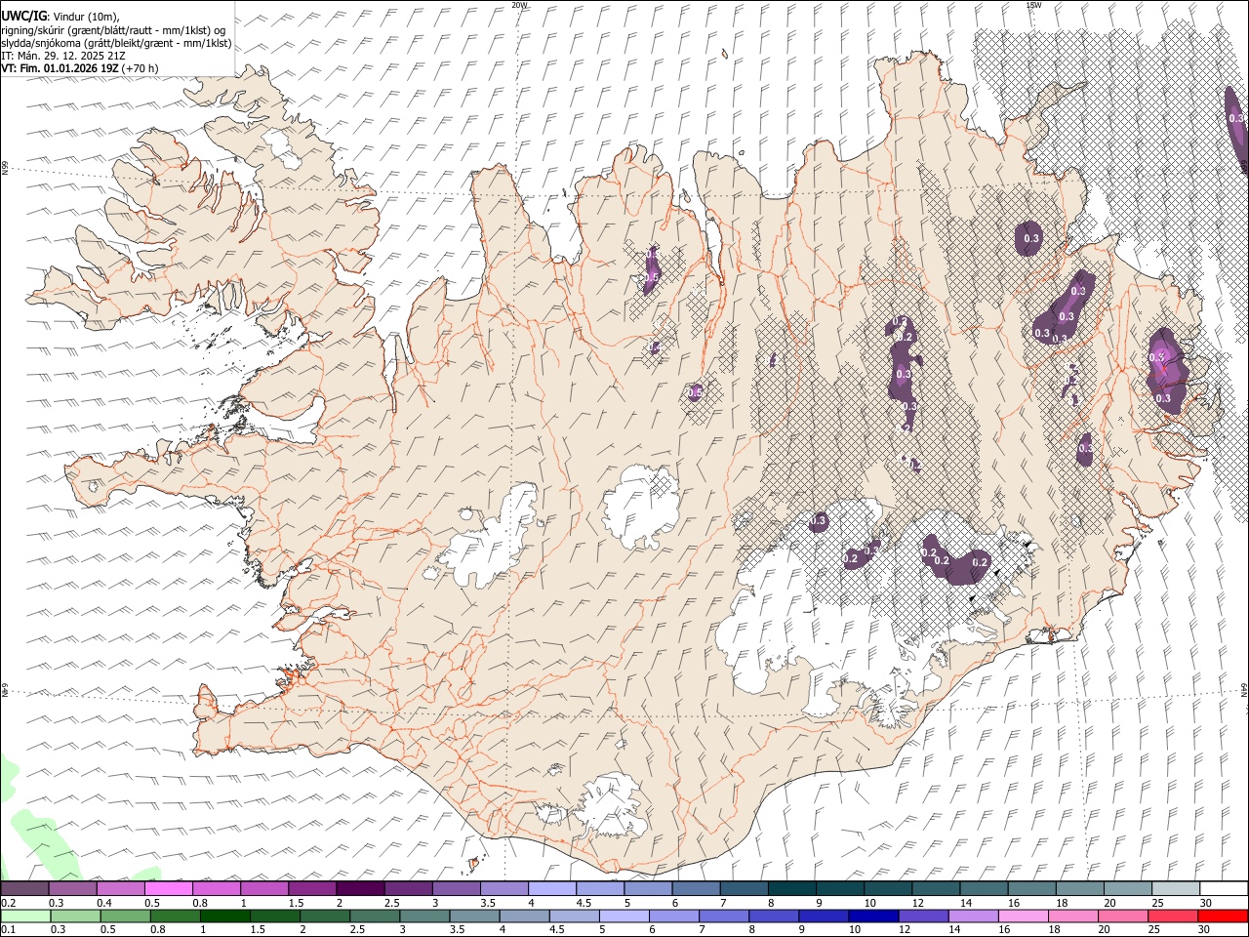Select the palest green 0.1 swatch in lower legend

[x=25, y=916]
